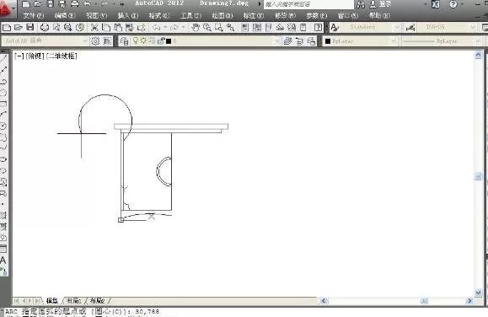Toggle layer freeze sun icon

[x=143, y=40]
